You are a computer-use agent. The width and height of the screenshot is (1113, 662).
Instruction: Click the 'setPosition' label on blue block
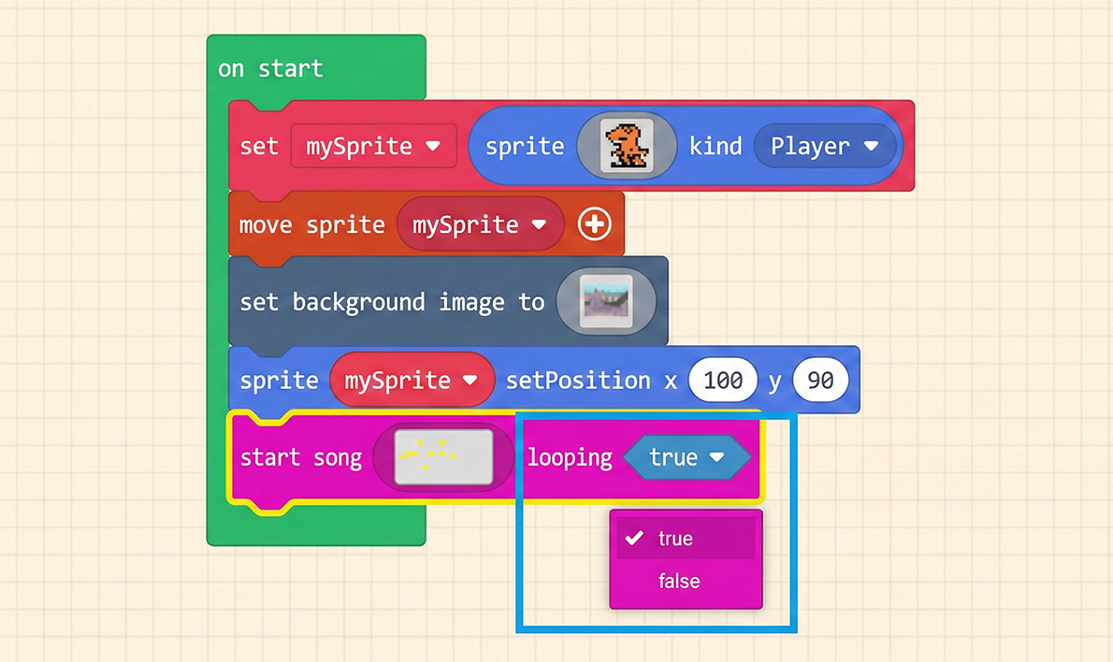click(x=577, y=381)
